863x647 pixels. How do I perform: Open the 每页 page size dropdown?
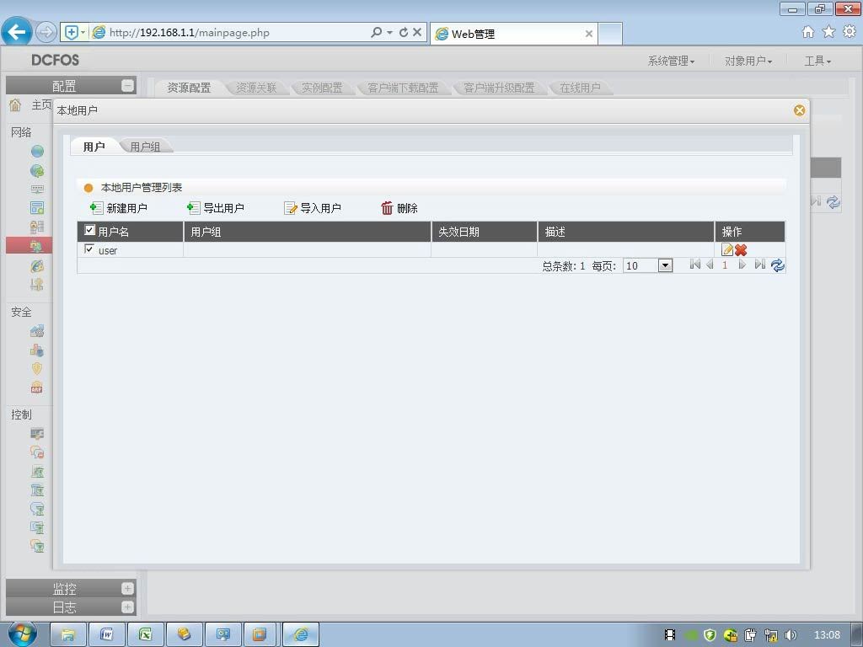pos(665,265)
